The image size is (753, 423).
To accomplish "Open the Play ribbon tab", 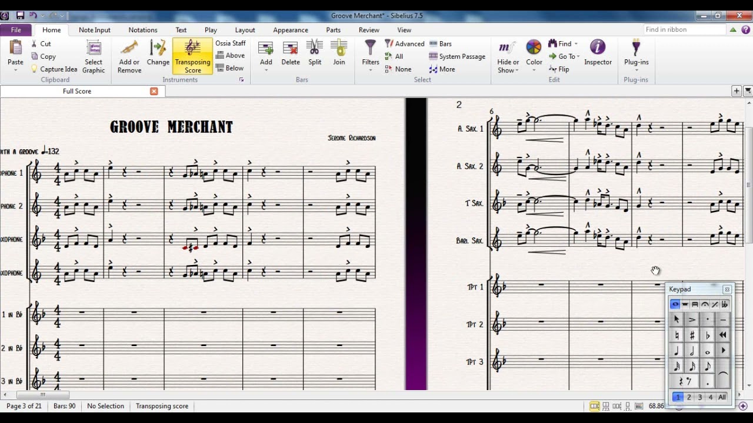I will tap(211, 30).
